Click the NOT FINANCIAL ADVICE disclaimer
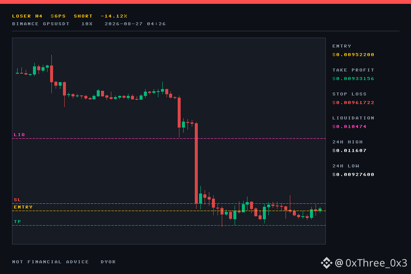 (x=51, y=262)
